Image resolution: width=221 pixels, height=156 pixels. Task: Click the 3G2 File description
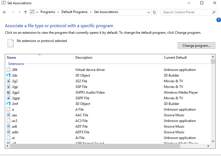click(81, 81)
